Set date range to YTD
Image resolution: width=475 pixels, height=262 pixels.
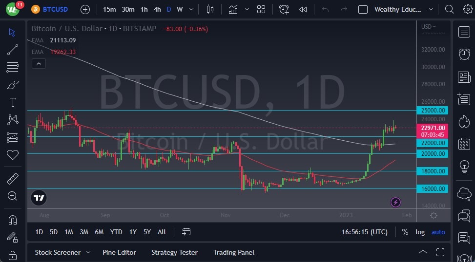point(116,232)
